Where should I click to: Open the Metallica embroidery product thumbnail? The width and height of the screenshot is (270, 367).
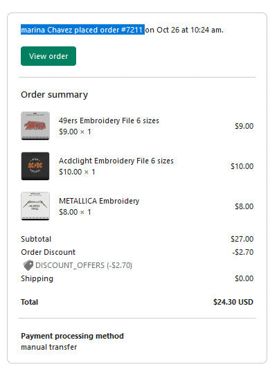tap(35, 206)
